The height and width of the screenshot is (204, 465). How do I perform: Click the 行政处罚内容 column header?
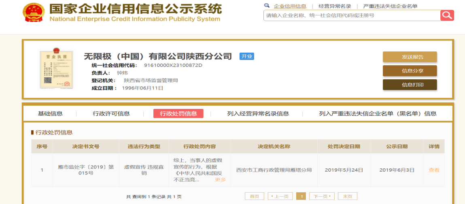point(199,147)
